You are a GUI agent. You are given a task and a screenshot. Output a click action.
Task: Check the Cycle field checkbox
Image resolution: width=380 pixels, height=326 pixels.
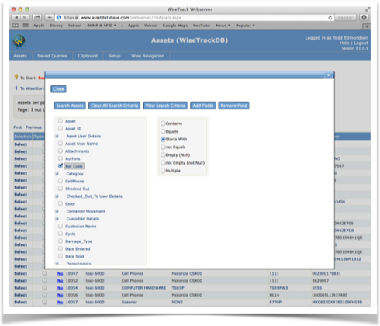60,234
